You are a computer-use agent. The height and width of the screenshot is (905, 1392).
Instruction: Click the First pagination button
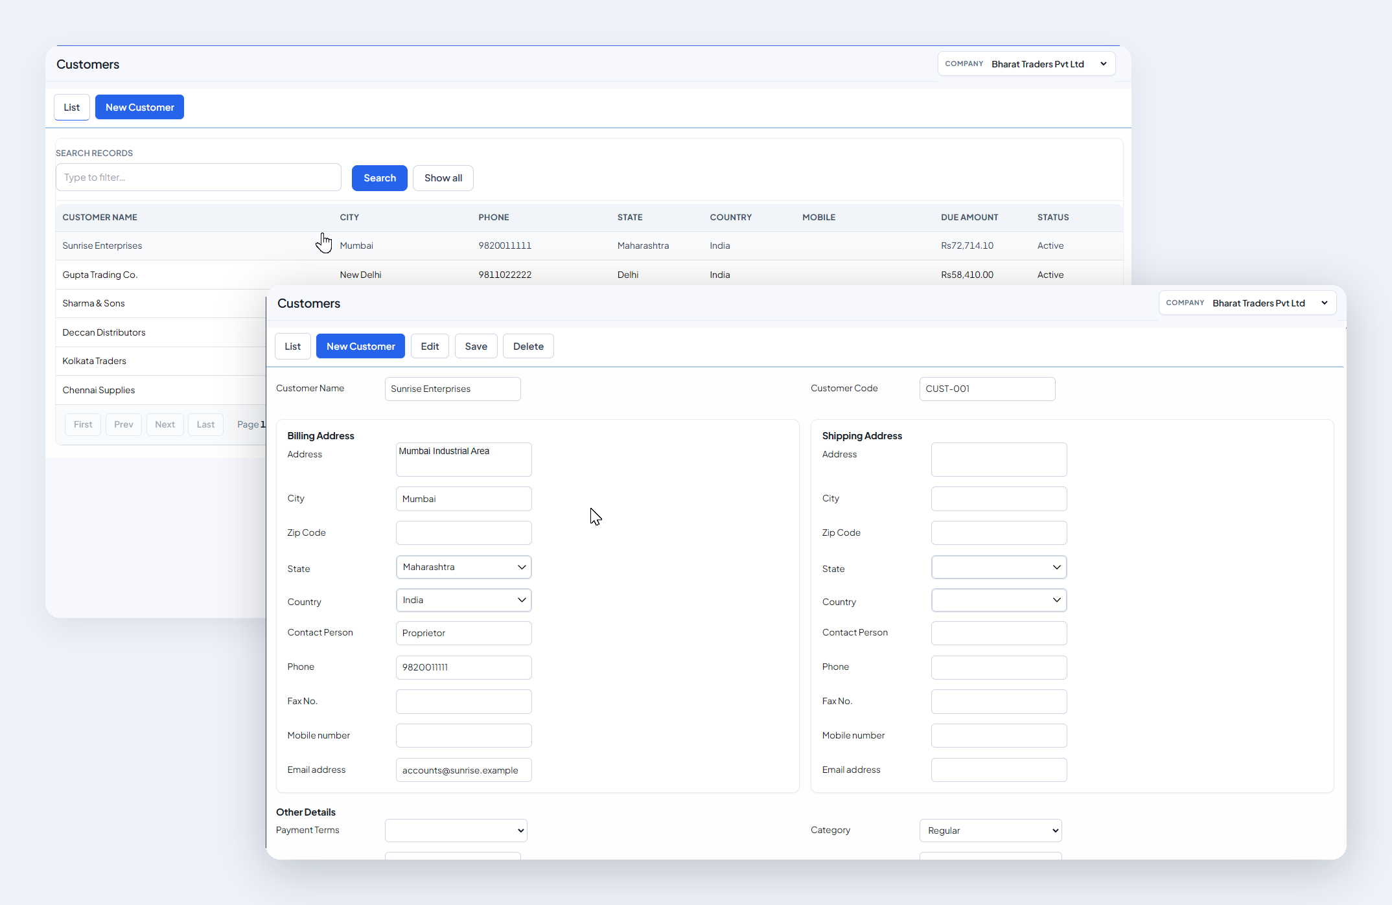point(83,425)
